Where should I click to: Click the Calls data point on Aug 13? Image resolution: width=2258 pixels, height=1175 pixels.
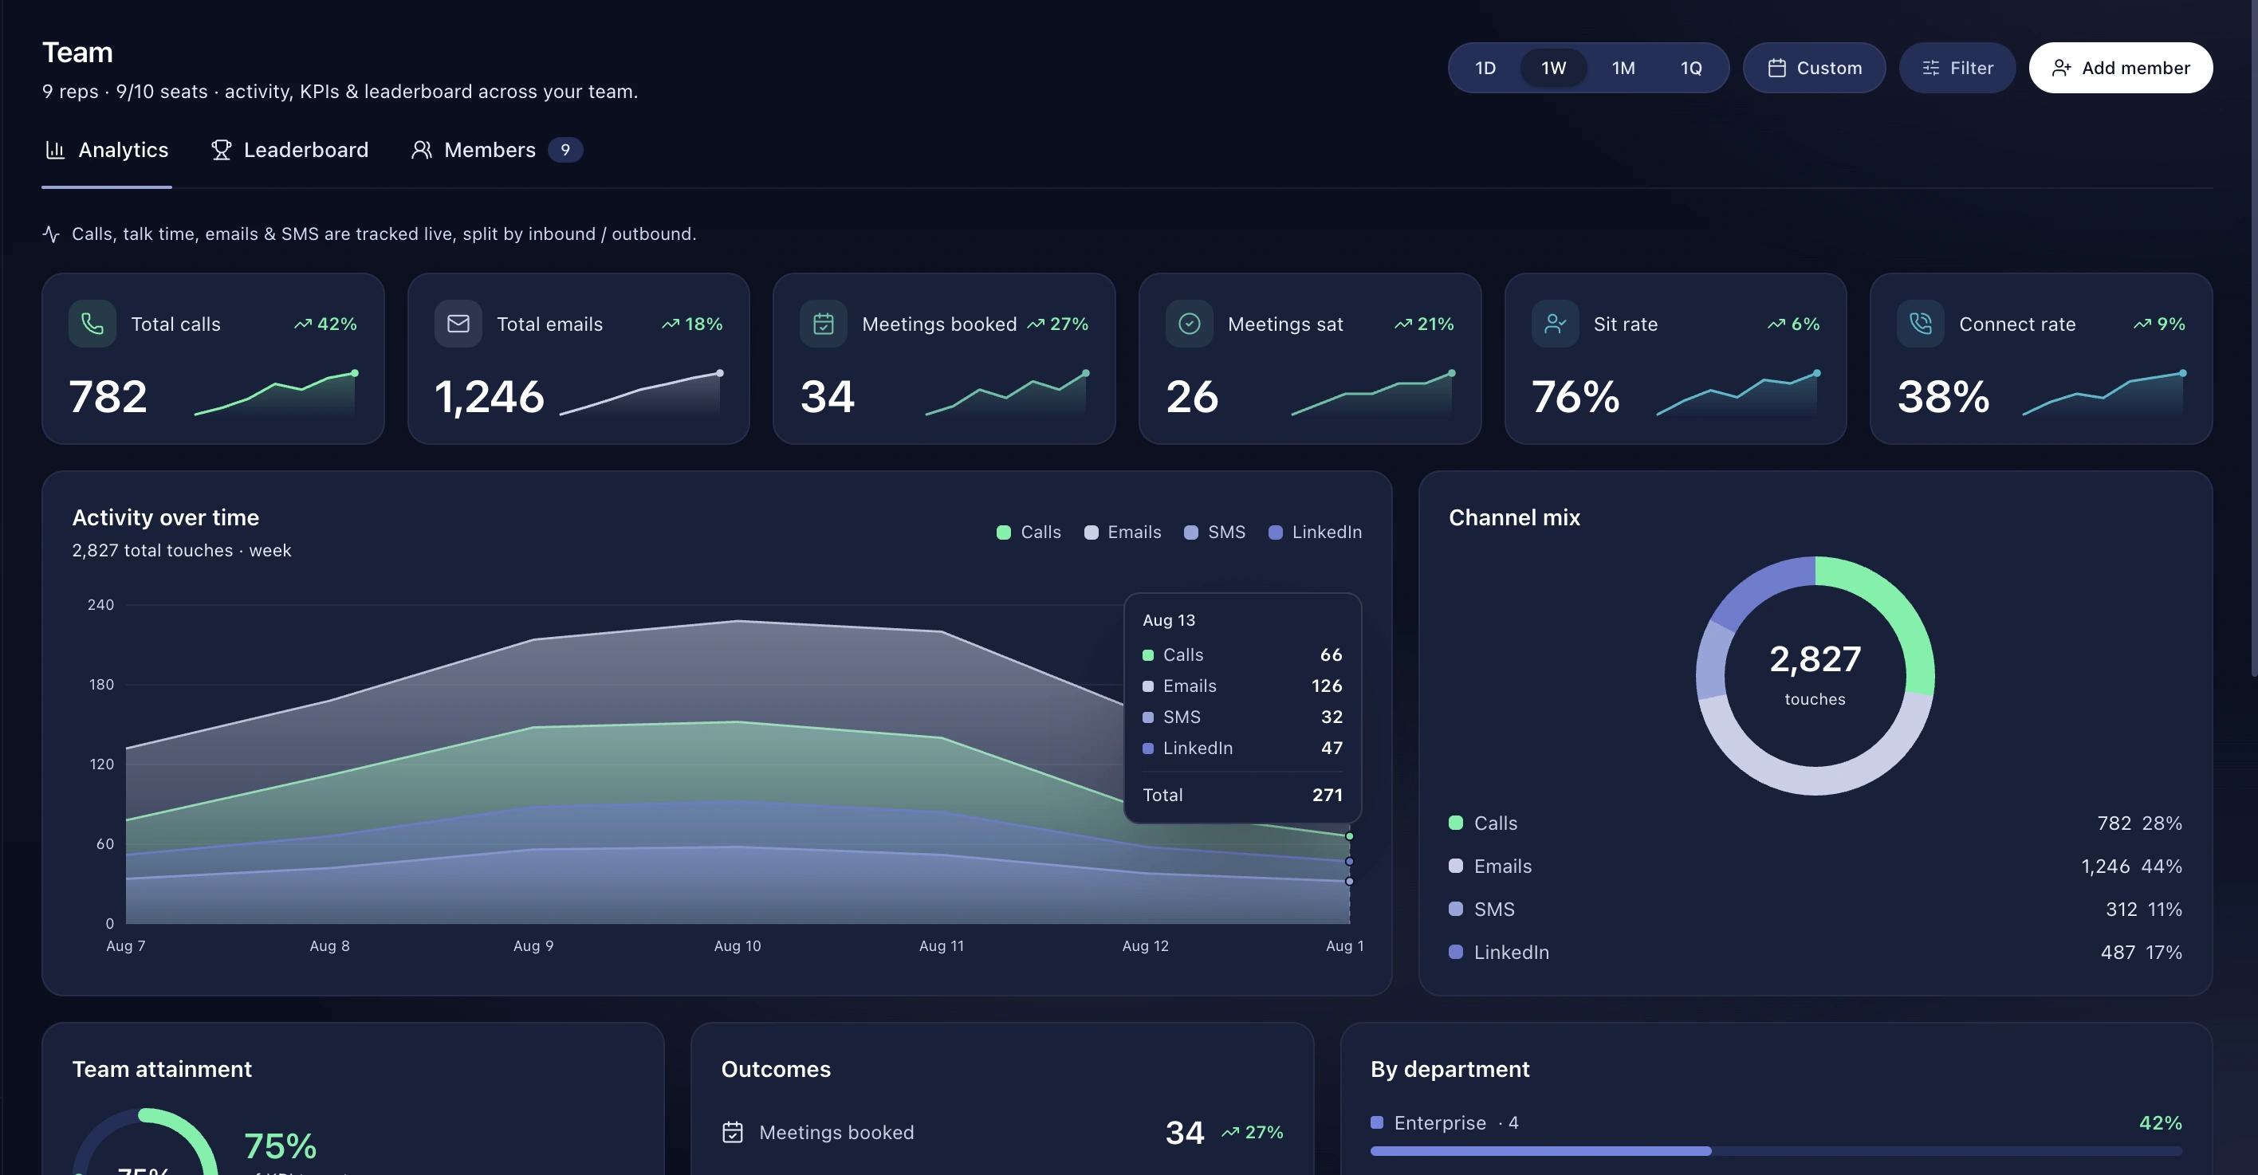(x=1349, y=836)
